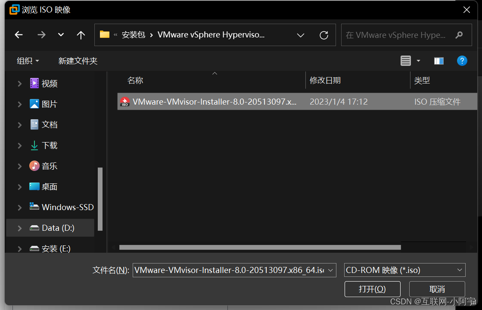Select 音乐 in navigation pane

pos(50,166)
